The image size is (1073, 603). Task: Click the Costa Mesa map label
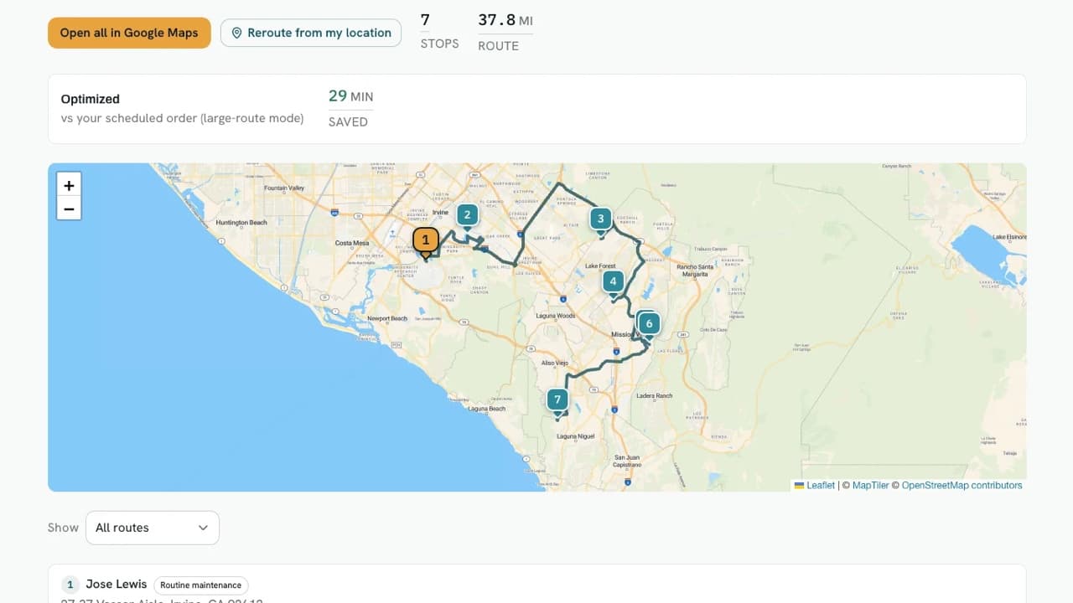click(352, 243)
